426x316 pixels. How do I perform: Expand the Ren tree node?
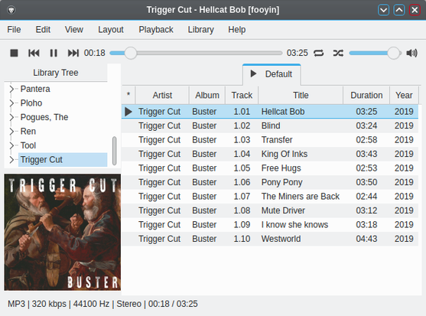pos(11,132)
